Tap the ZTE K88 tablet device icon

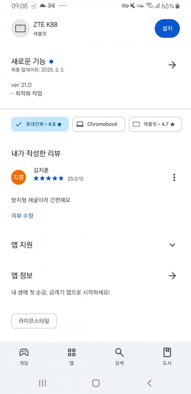(20, 28)
